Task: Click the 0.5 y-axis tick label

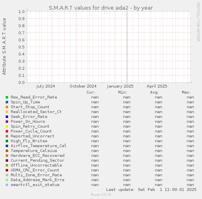Action: click(x=22, y=47)
